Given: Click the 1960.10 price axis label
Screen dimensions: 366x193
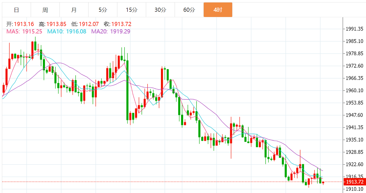Looking at the screenshot, I should pos(354,90).
